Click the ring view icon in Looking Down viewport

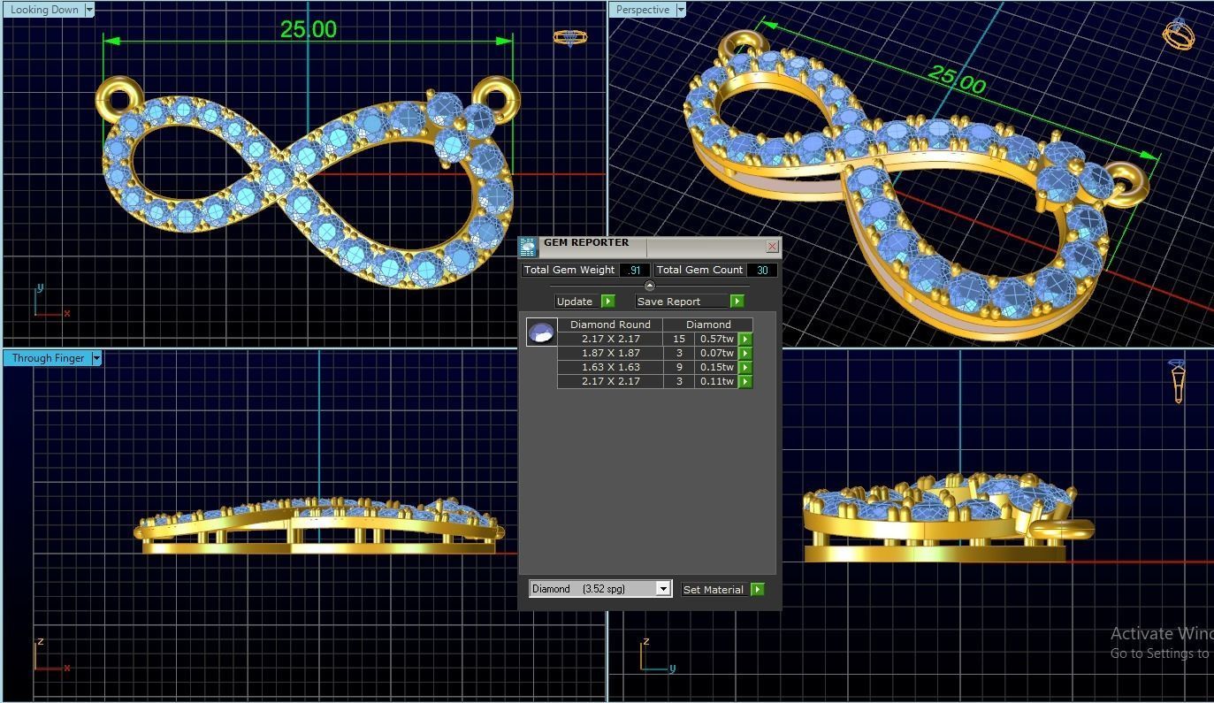tap(570, 37)
